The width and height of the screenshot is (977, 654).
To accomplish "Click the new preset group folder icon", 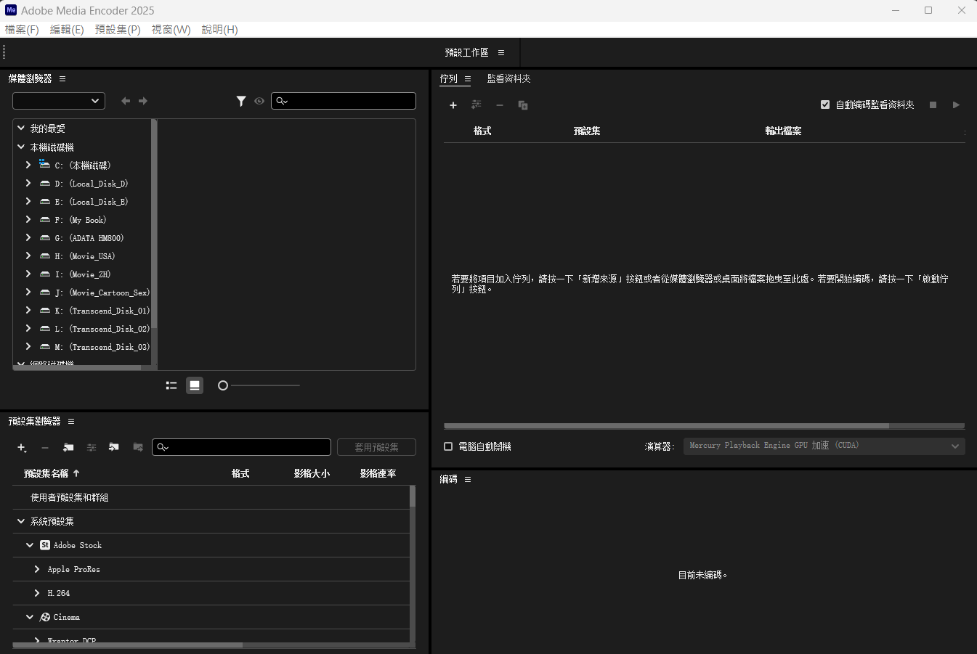I will click(68, 447).
